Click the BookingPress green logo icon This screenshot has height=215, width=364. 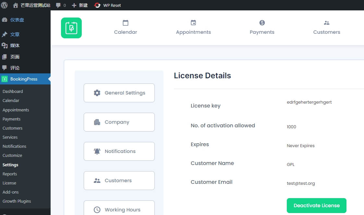tap(71, 28)
